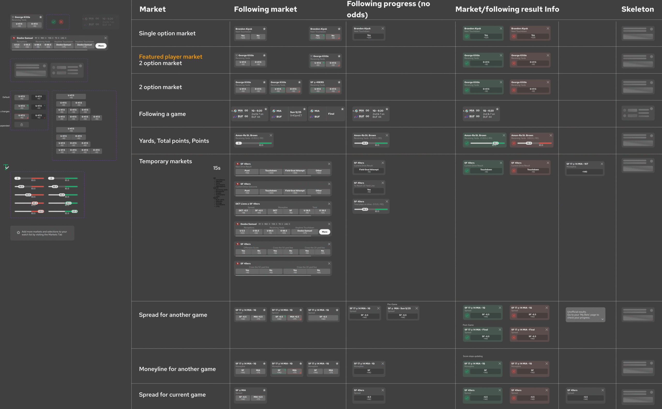Click the 0 knob on Amon-Ra progress bar
Screen dimensions: 662x409
(239, 143)
